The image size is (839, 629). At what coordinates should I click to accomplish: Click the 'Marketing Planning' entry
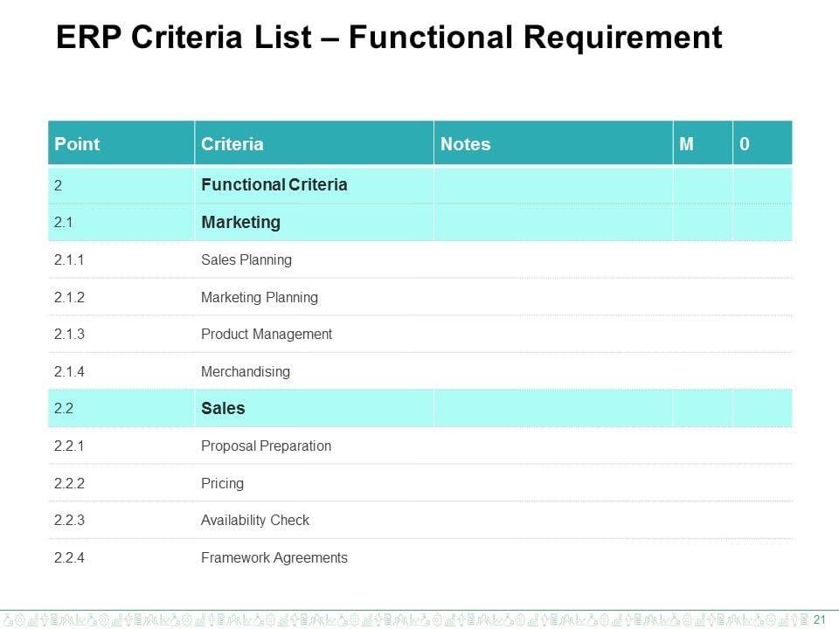pyautogui.click(x=259, y=298)
